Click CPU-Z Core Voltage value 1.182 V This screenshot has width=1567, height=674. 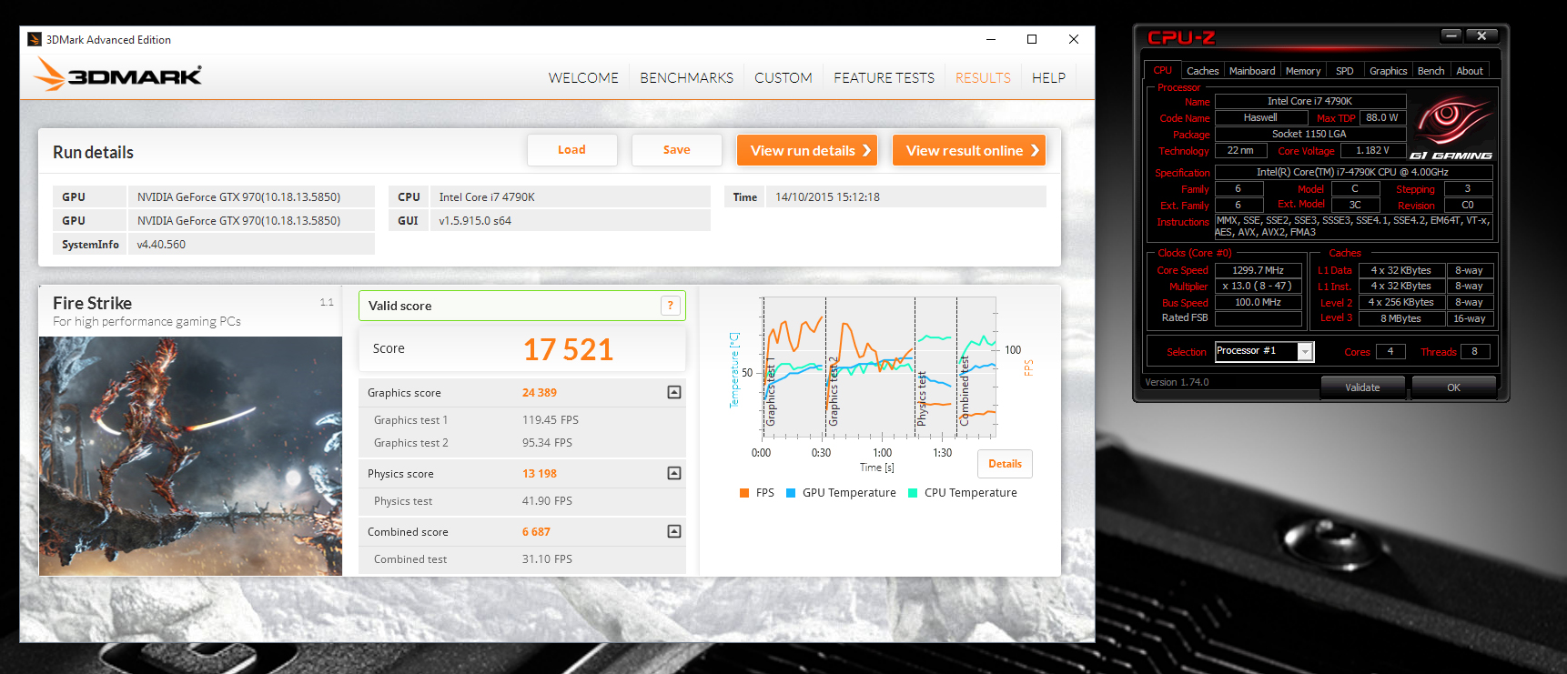pos(1372,150)
